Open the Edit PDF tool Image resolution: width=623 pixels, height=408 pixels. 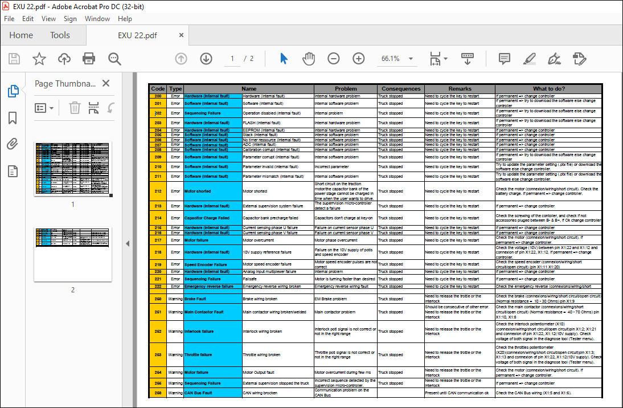[580, 59]
